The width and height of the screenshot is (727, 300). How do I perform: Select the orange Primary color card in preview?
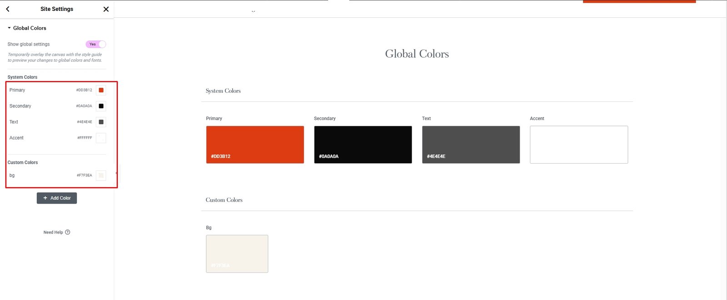[255, 145]
